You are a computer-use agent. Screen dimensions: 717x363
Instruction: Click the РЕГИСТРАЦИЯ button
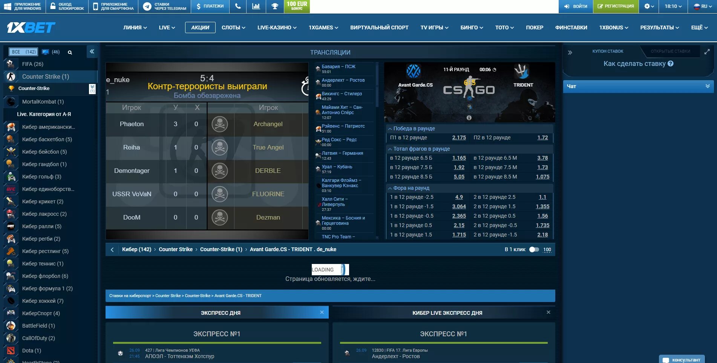616,6
